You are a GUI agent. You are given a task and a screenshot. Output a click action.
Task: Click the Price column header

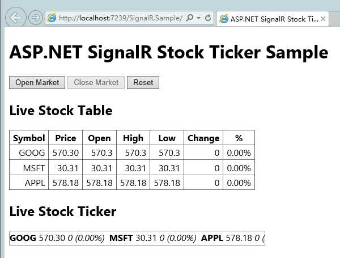pos(66,138)
